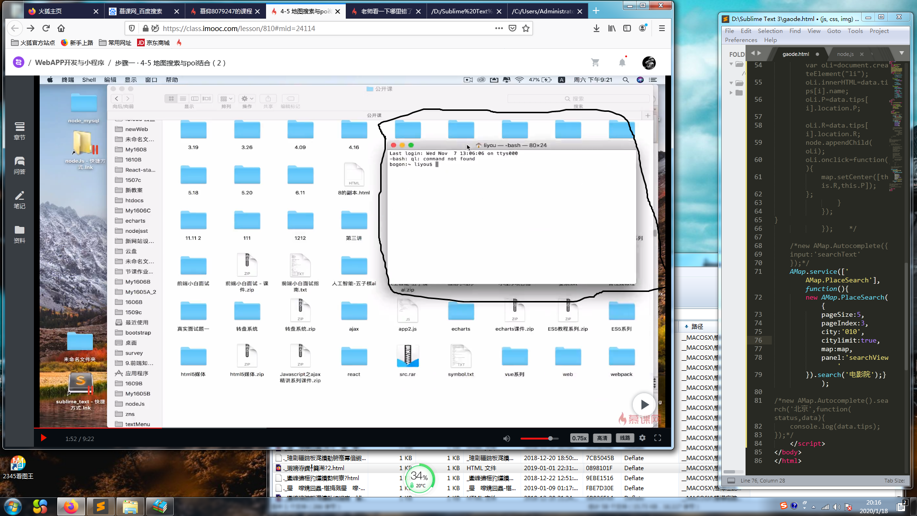The height and width of the screenshot is (516, 917).
Task: Open imooc notifications bell
Action: 622,62
